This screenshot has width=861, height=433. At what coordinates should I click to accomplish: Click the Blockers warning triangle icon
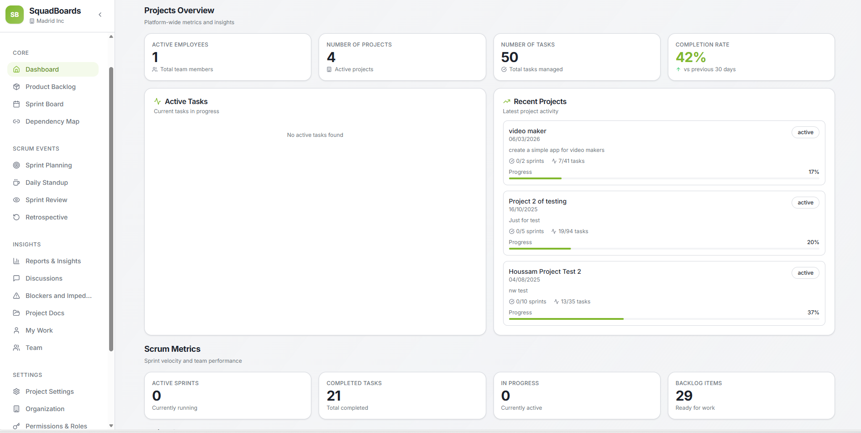coord(16,296)
